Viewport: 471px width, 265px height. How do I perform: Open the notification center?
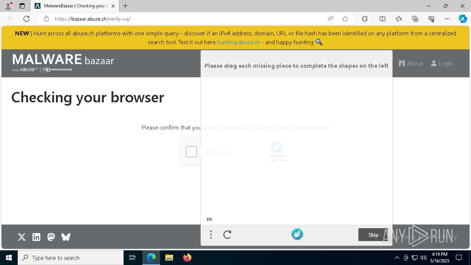coord(459,258)
